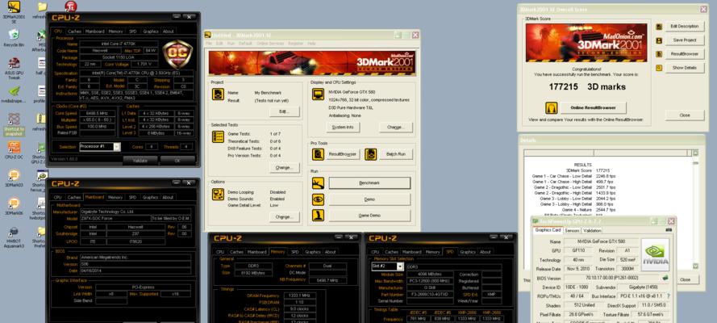Click the Show Details icon in score window
Image resolution: width=717 pixels, height=323 pixels.
[659, 68]
